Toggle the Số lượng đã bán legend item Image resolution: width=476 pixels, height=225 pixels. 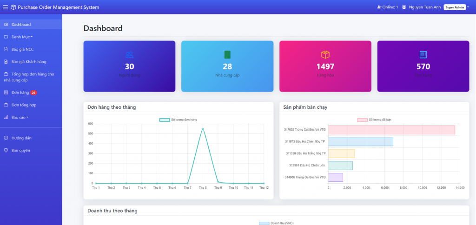tap(374, 119)
